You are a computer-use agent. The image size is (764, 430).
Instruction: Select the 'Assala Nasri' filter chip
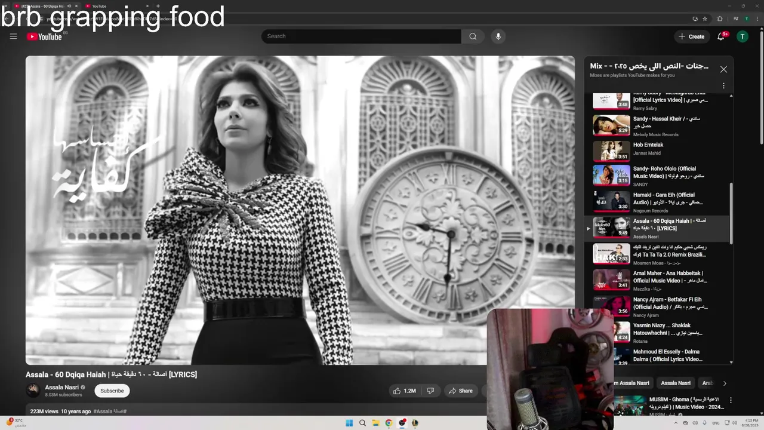[676, 383]
